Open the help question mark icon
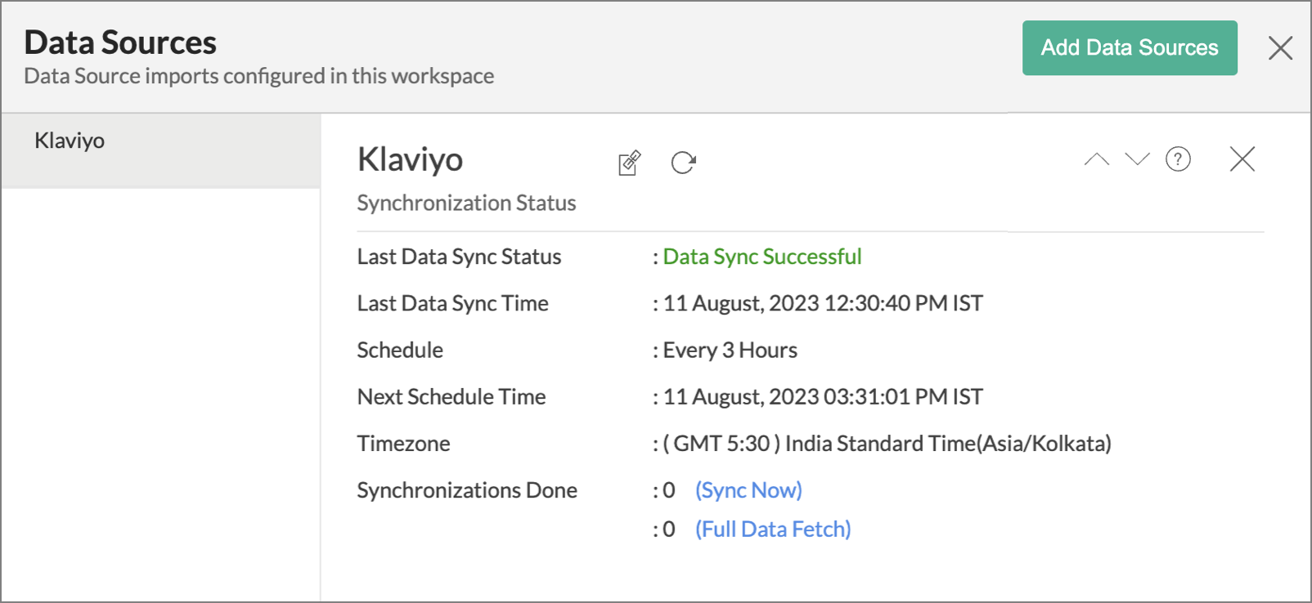Image resolution: width=1312 pixels, height=603 pixels. pos(1178,159)
